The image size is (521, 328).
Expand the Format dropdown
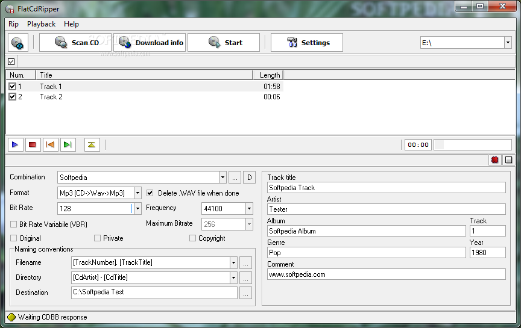pos(137,193)
